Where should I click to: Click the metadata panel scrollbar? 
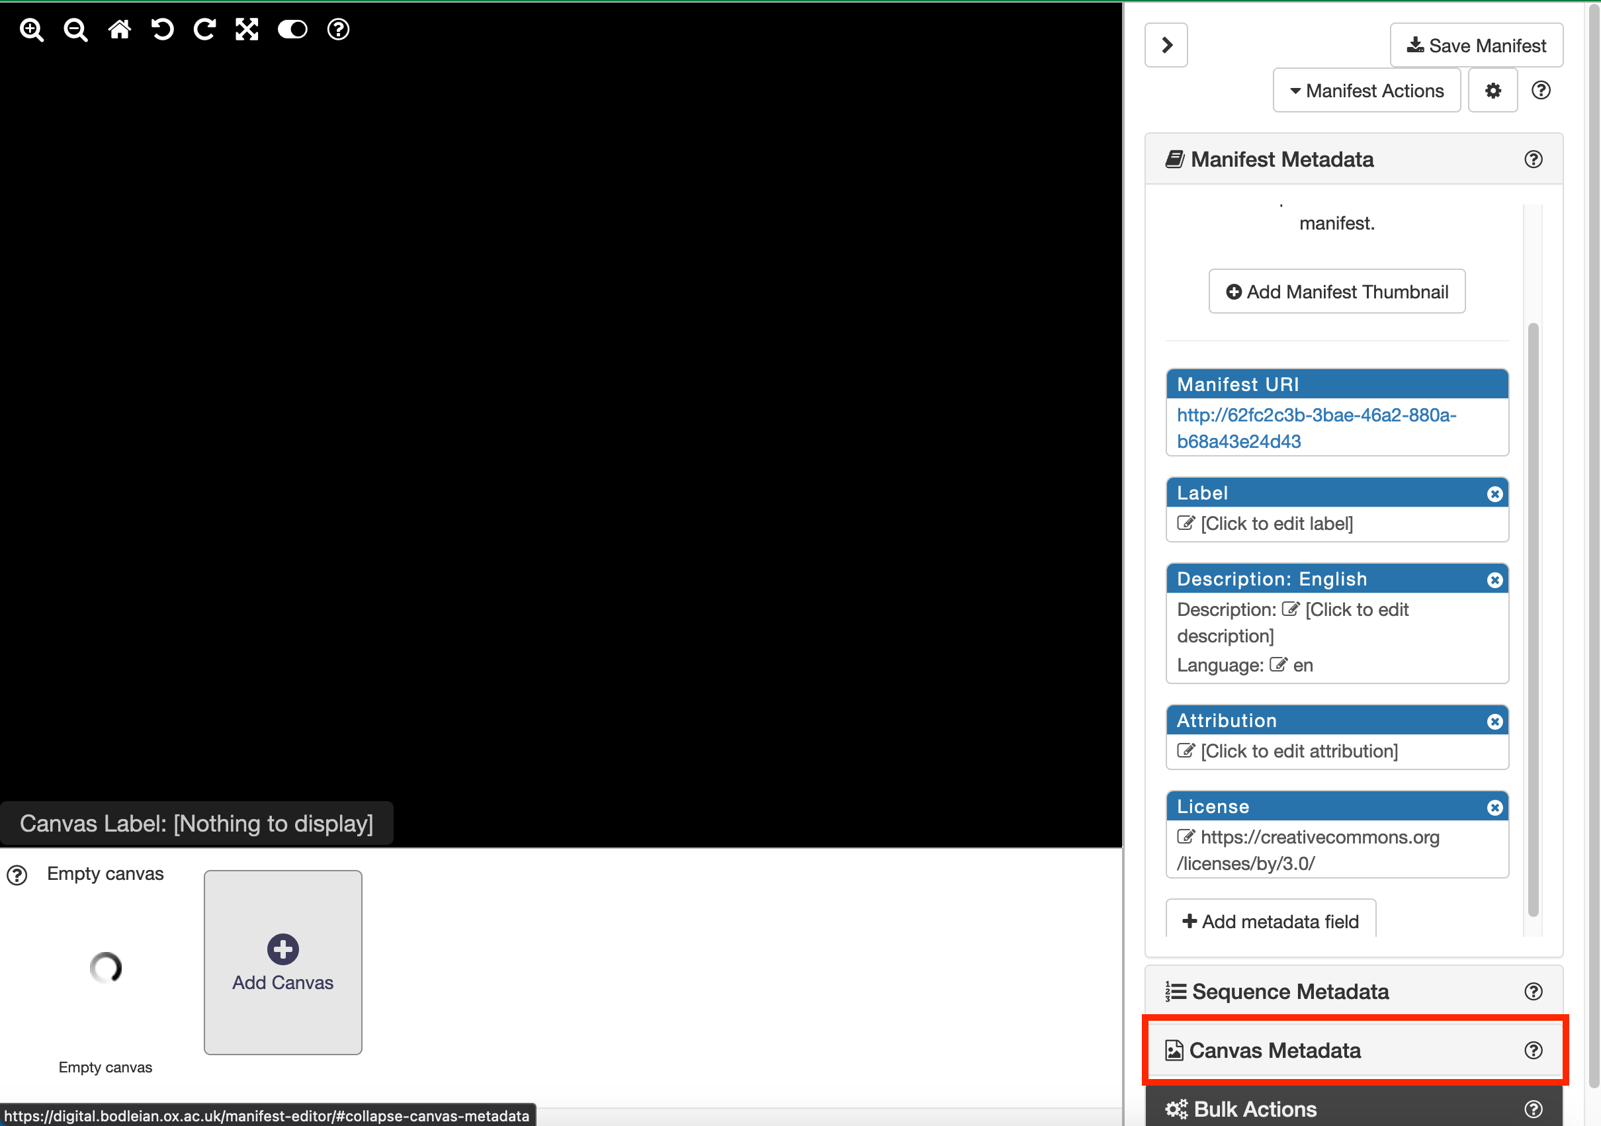coord(1533,620)
